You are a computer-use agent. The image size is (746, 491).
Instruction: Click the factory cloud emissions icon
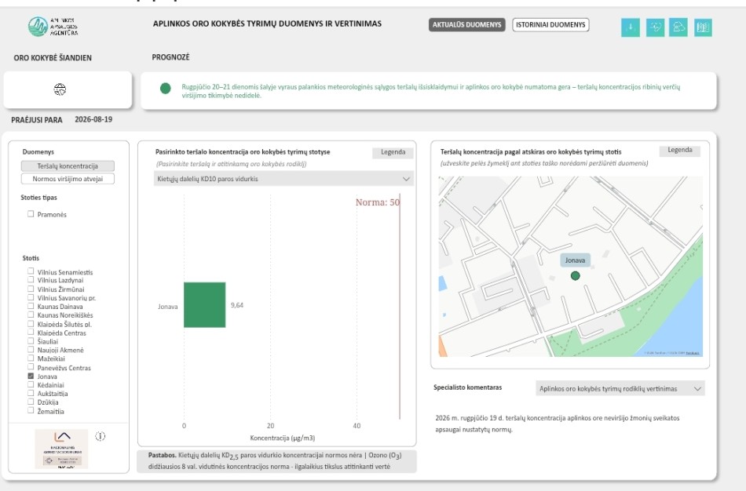click(x=678, y=27)
